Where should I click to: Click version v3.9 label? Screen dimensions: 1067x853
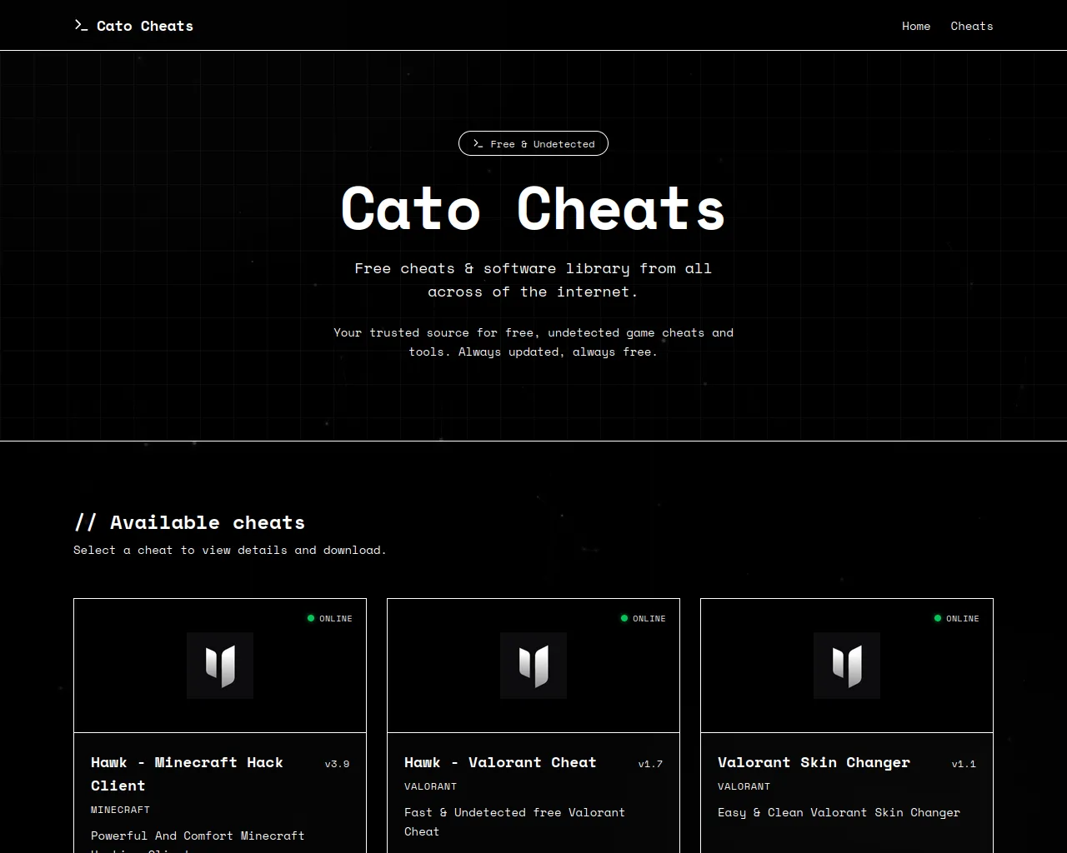click(x=337, y=764)
